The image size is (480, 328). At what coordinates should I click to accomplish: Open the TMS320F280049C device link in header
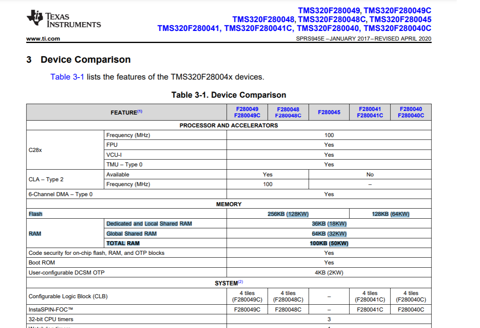pyautogui.click(x=397, y=10)
